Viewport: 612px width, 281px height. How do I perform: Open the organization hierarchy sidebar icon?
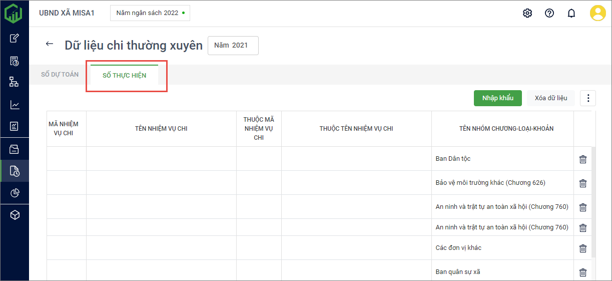pyautogui.click(x=15, y=82)
